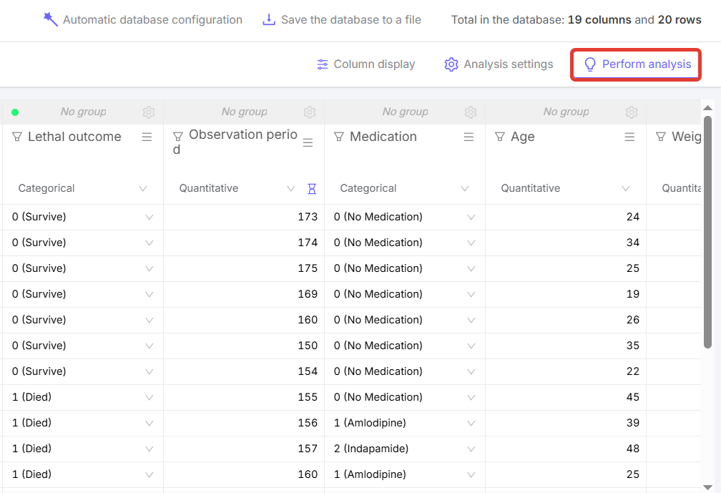
Task: Click the gear icon above the Medication column
Action: pos(471,112)
